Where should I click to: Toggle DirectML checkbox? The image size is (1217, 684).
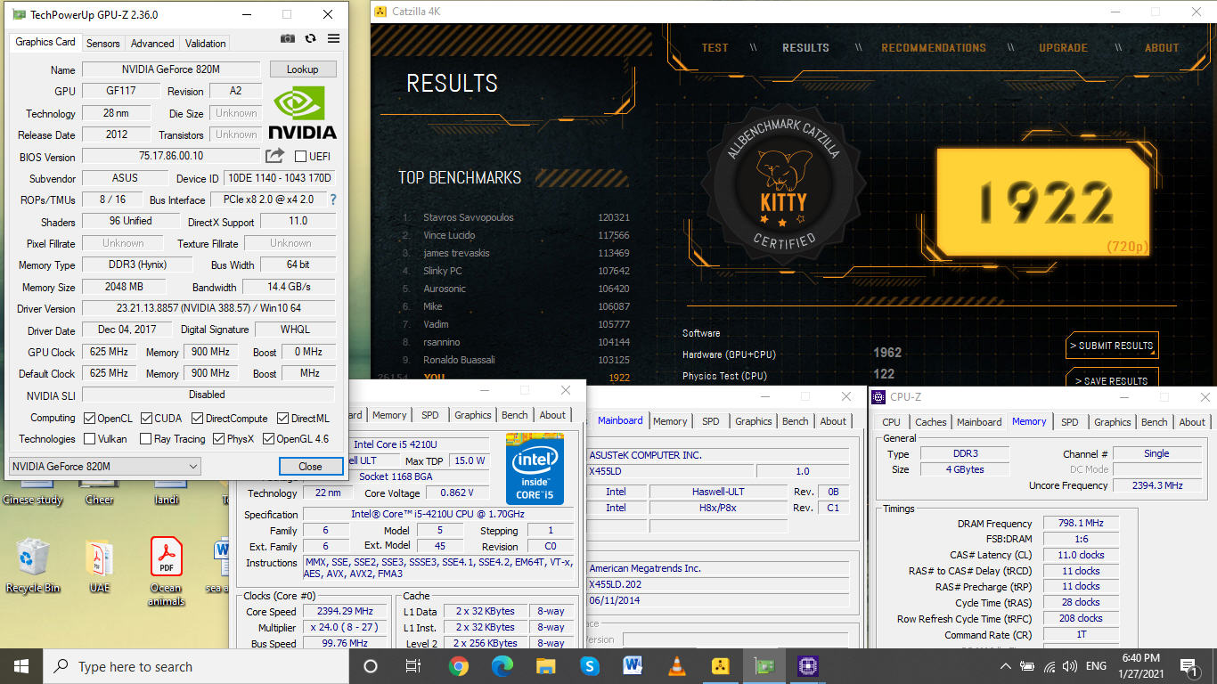(282, 418)
